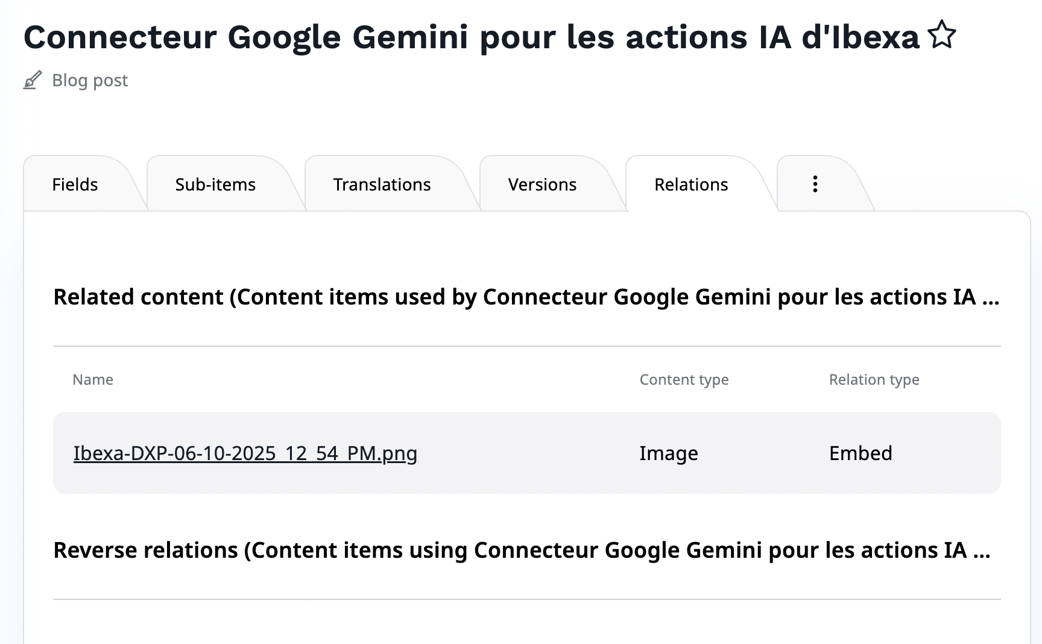Click the Image content type cell
The height and width of the screenshot is (644, 1042).
pos(669,453)
